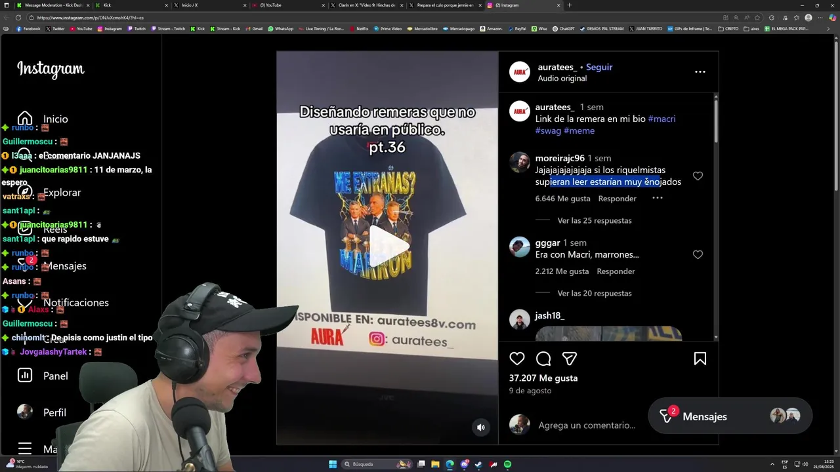Open the Facebook bookmark
Screen dimensions: 840x472
pyautogui.click(x=28, y=29)
